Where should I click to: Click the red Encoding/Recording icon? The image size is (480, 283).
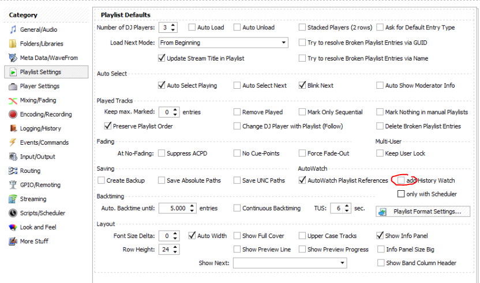[x=13, y=115]
